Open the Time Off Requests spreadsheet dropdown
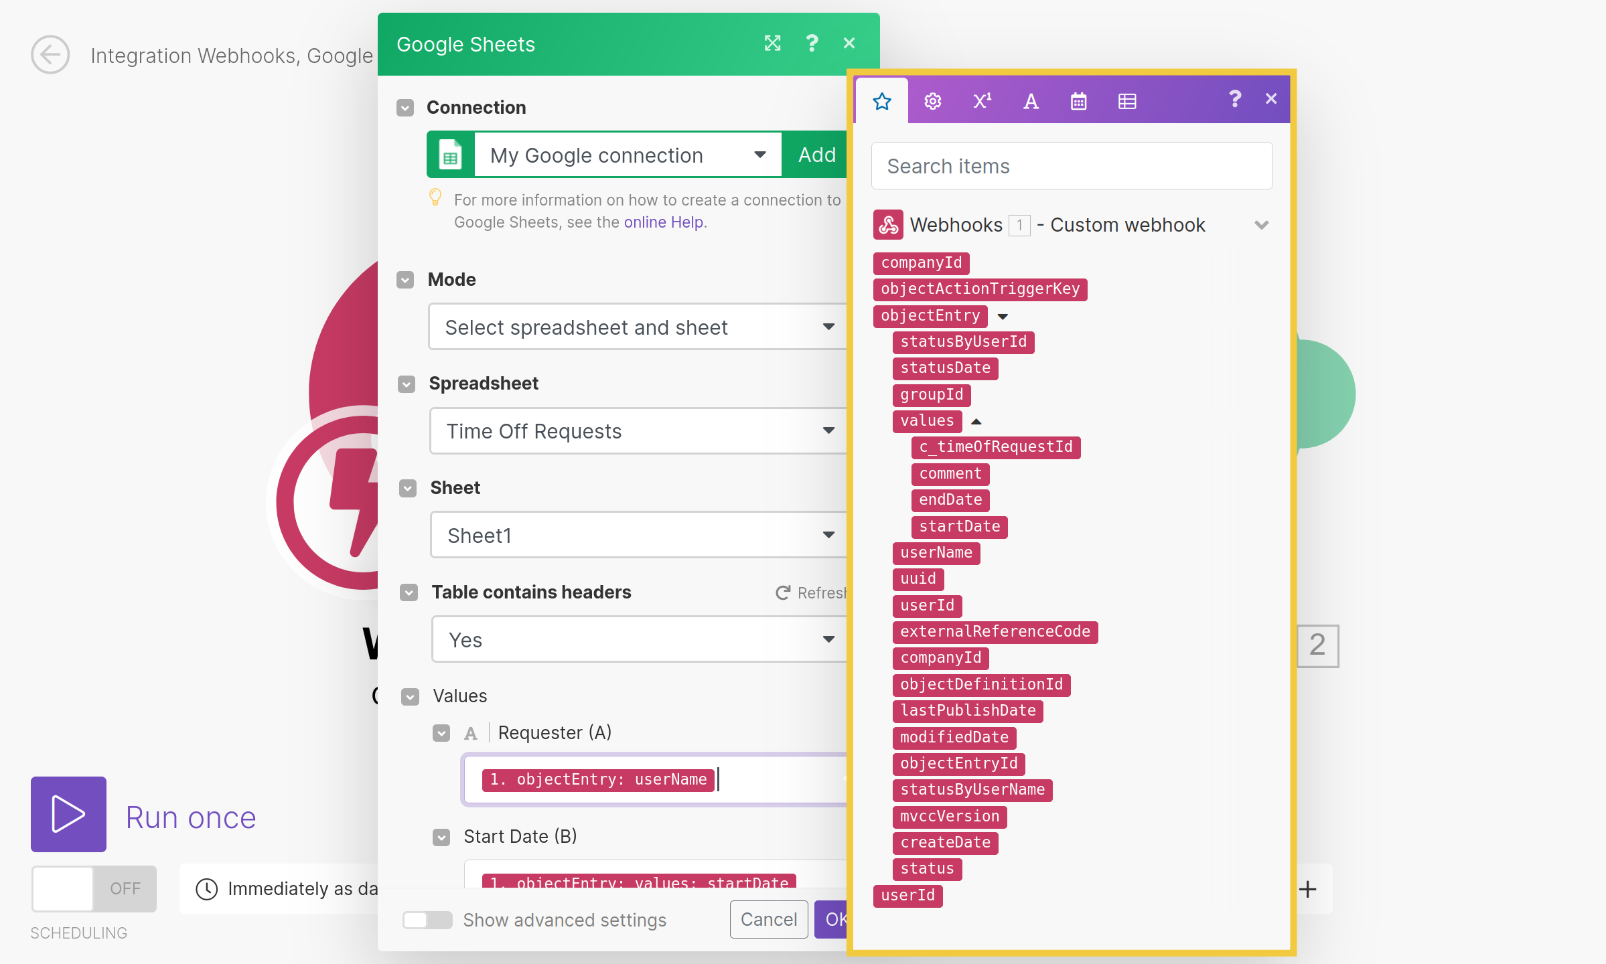This screenshot has width=1606, height=964. click(x=638, y=431)
